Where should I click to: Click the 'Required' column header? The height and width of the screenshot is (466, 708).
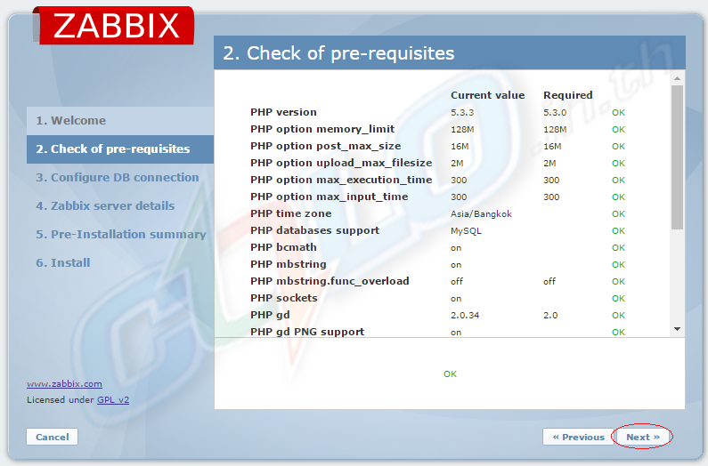tap(567, 95)
